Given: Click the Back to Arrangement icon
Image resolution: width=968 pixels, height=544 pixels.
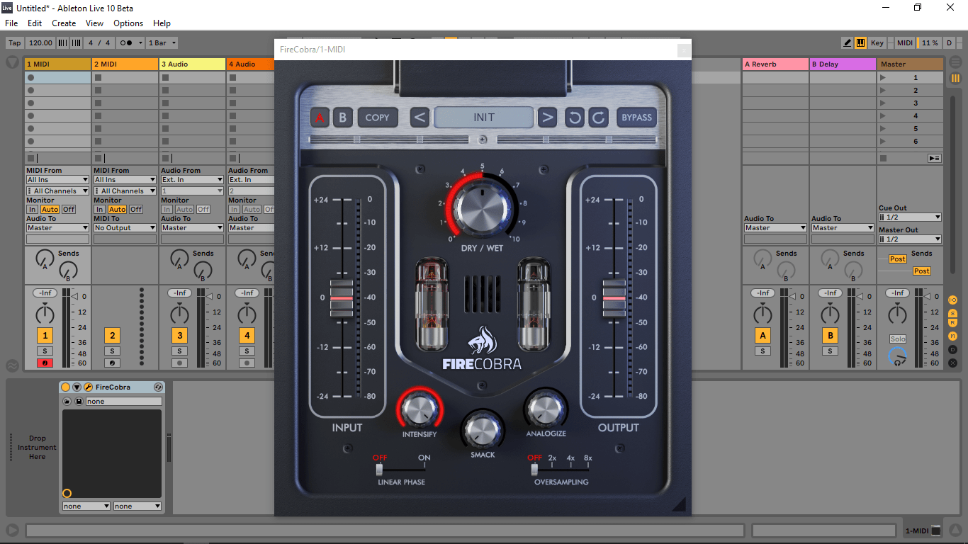Looking at the screenshot, I should click(x=935, y=159).
